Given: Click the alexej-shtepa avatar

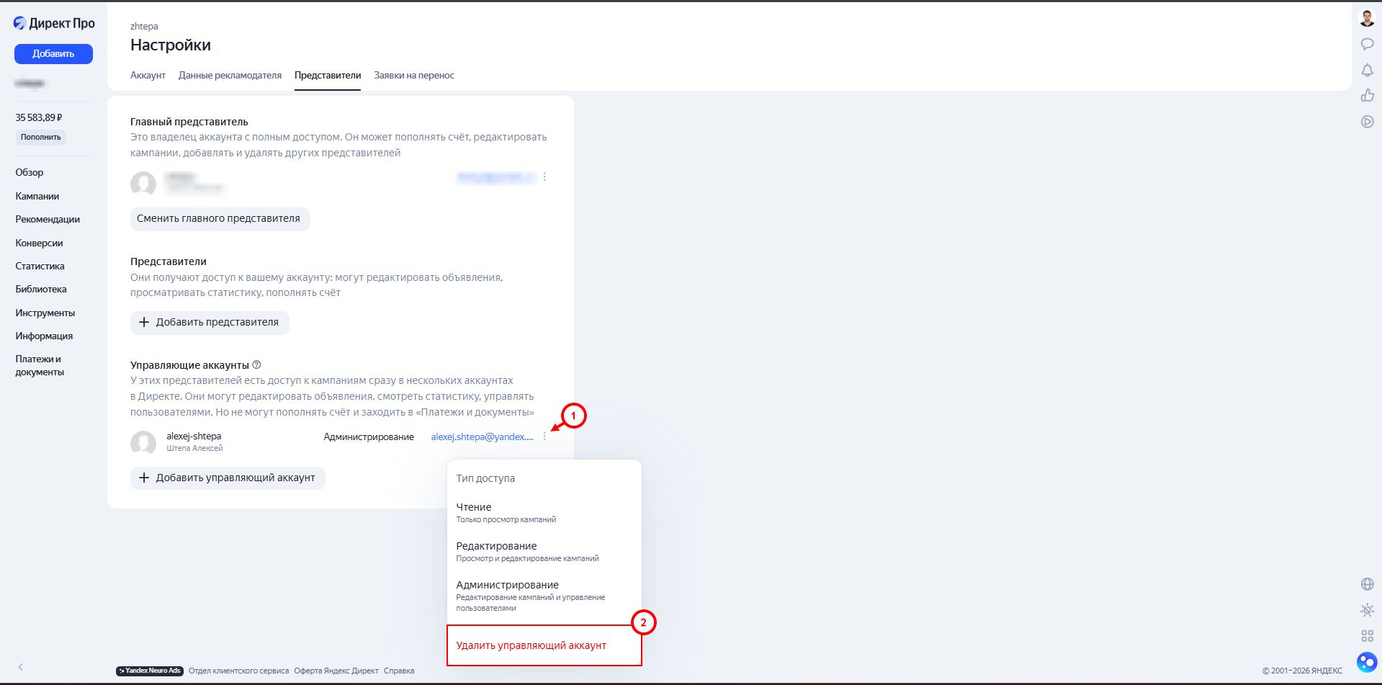Looking at the screenshot, I should click(x=143, y=443).
